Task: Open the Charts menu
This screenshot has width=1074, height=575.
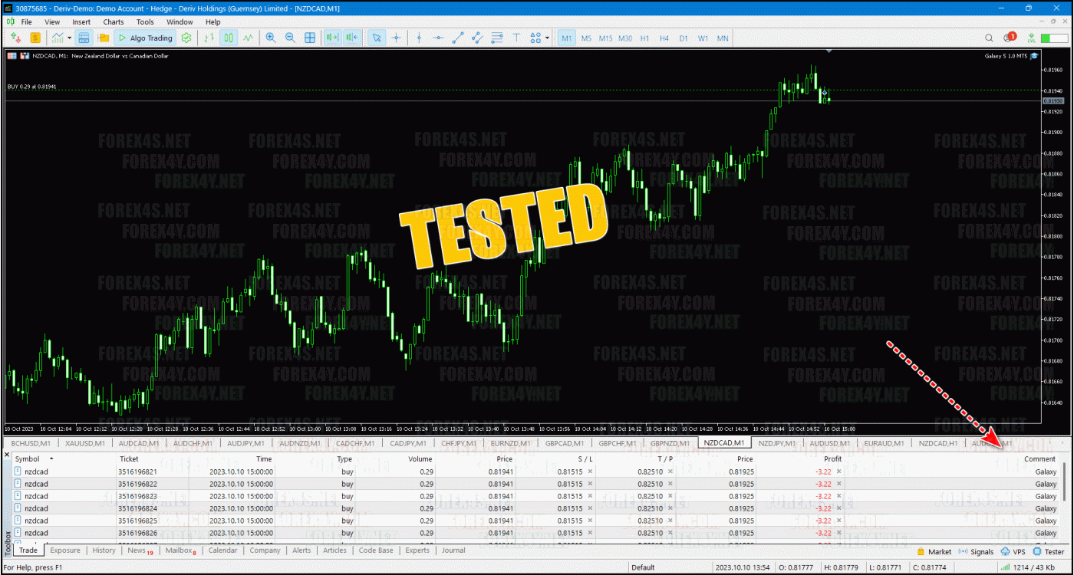Action: point(114,22)
